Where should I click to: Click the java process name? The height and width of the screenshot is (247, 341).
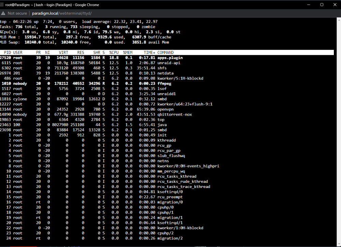(162, 125)
